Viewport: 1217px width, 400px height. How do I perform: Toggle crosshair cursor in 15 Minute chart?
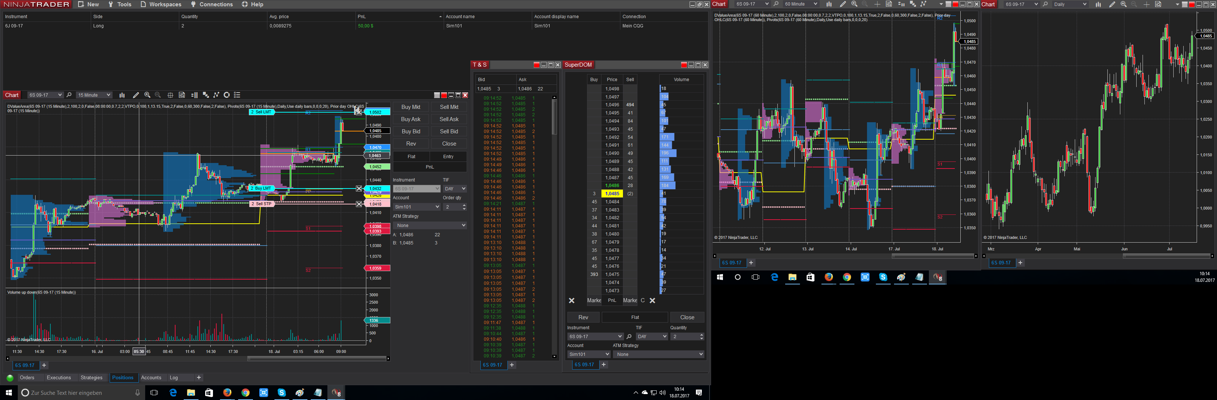(x=170, y=95)
